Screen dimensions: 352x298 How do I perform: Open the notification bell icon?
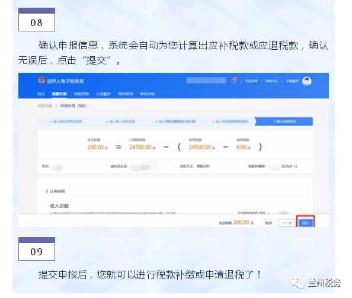coord(233,81)
